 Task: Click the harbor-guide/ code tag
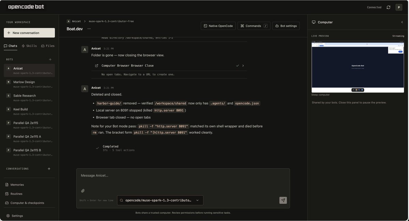109,103
